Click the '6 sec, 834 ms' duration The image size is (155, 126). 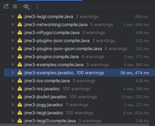[136, 113]
